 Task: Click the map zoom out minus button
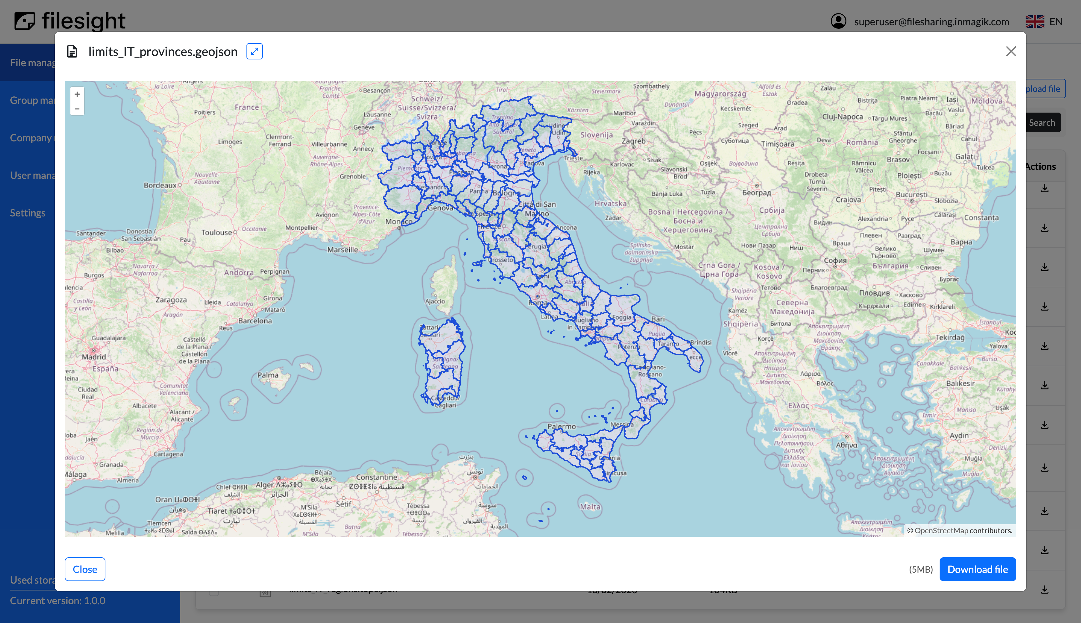(77, 109)
